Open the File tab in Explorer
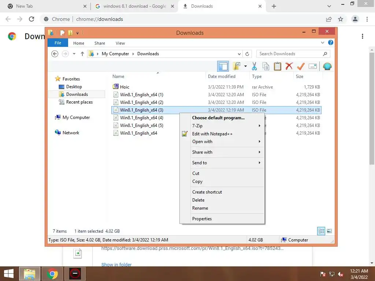The image size is (375, 281). click(58, 43)
